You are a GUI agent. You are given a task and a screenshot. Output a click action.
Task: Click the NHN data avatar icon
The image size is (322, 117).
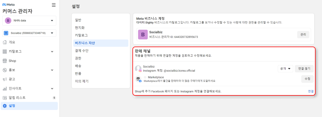(8, 20)
